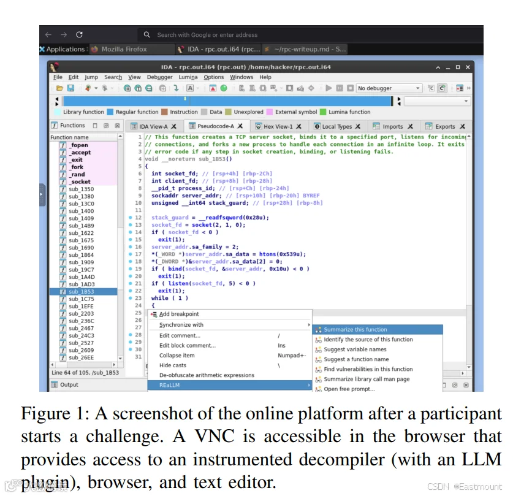The image size is (513, 496).
Task: Click the green circle toolbar icon
Action: pyautogui.click(x=224, y=88)
